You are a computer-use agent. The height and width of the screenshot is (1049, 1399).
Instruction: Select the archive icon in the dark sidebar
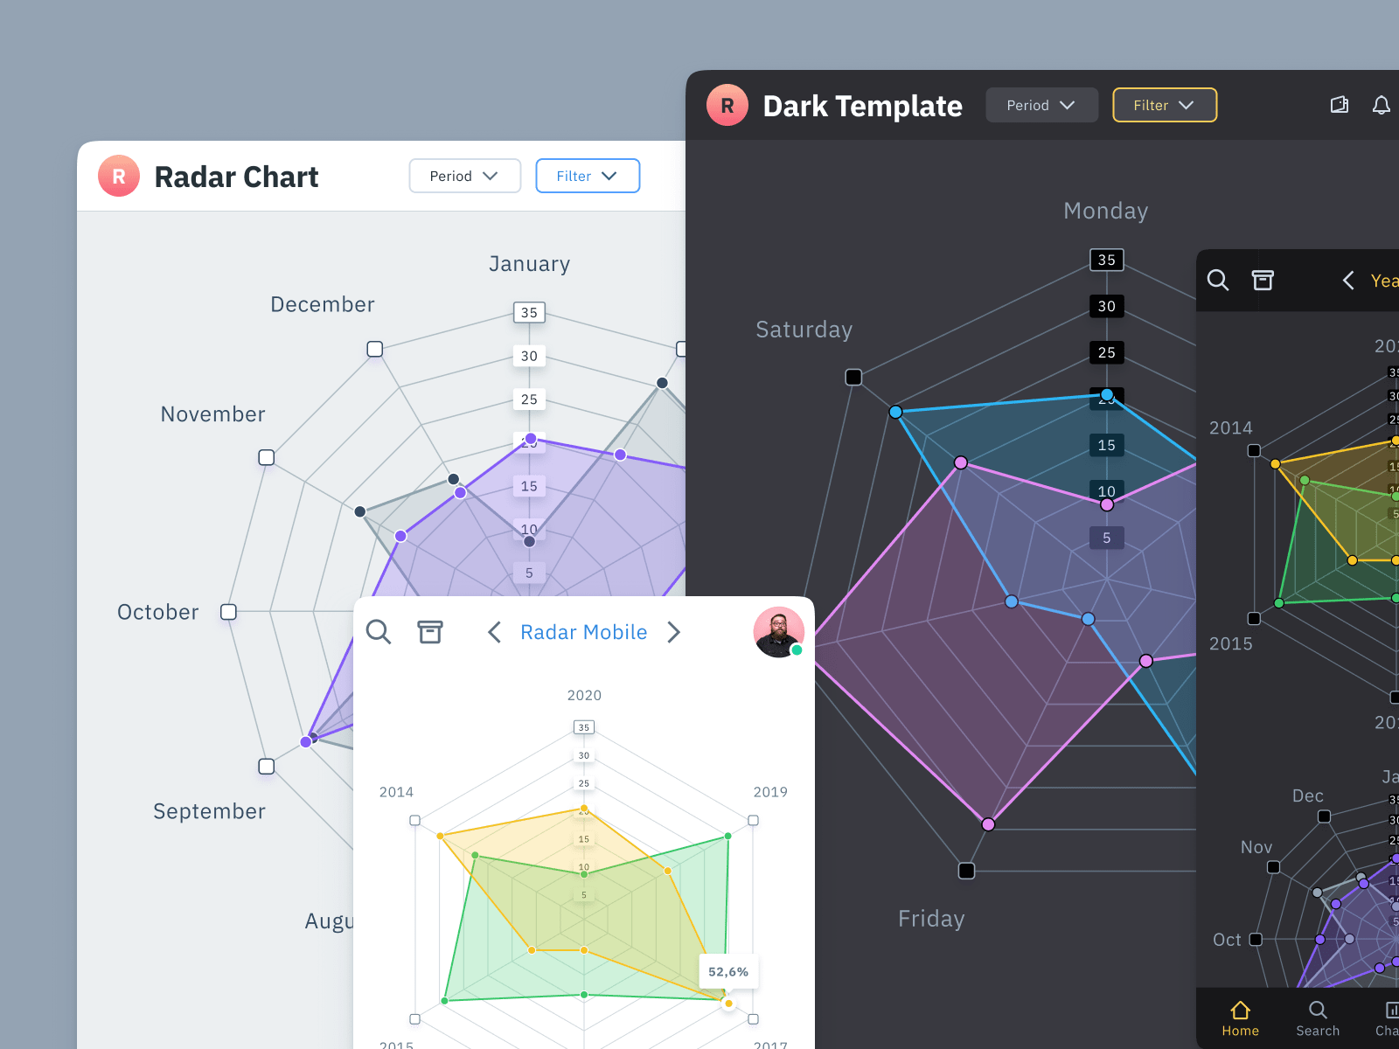pos(1263,281)
